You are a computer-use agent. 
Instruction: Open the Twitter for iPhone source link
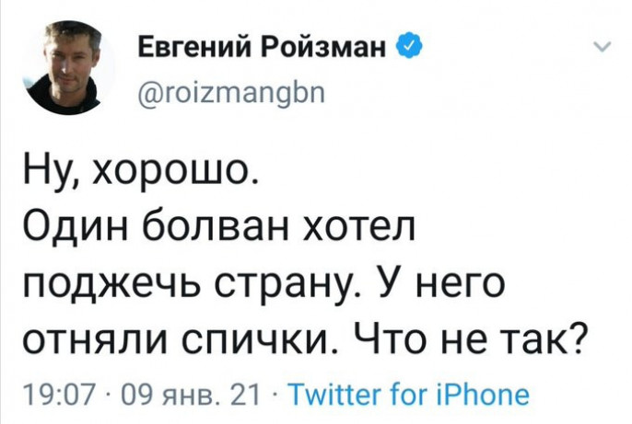pyautogui.click(x=407, y=396)
